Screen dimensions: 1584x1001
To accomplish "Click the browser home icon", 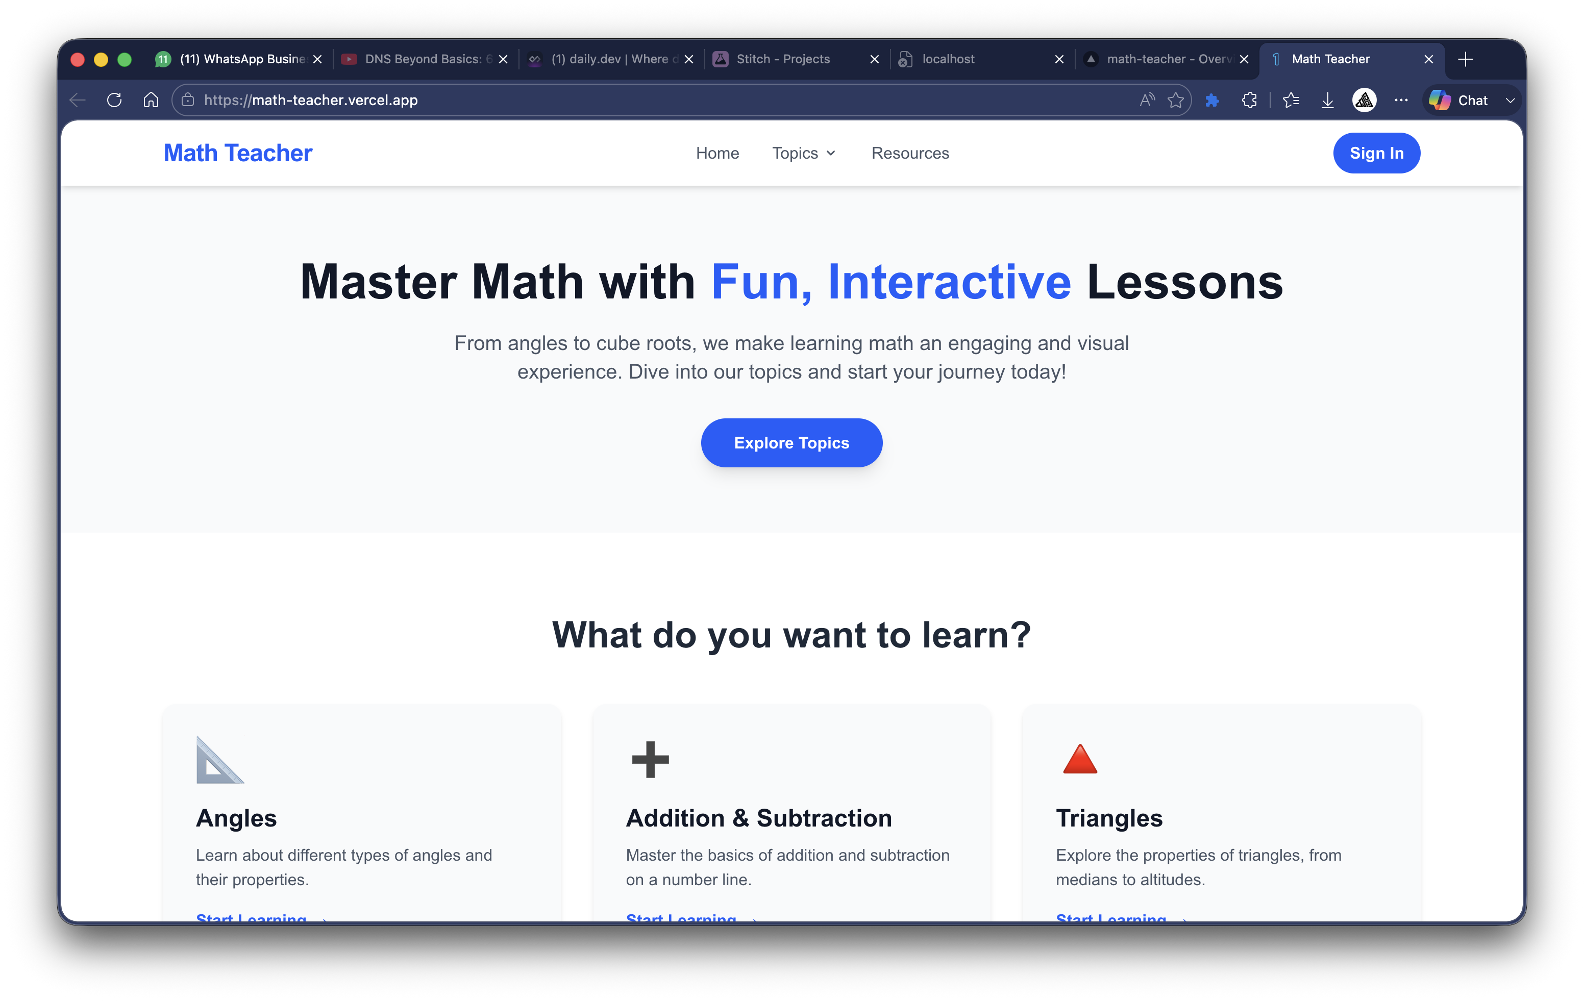I will (151, 100).
